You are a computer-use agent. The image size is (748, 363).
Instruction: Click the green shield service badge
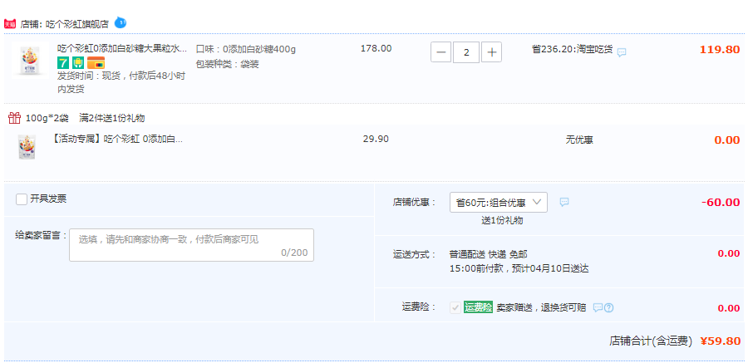(78, 62)
